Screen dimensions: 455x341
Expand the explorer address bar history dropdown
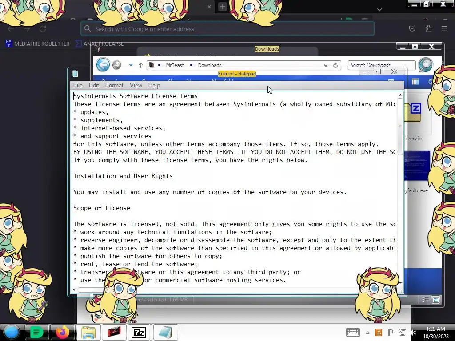(x=326, y=66)
